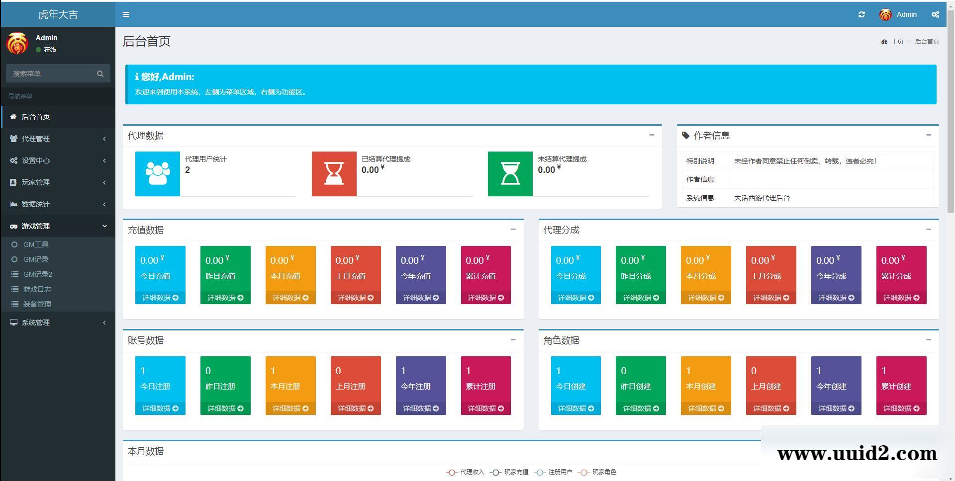Toggle the 代理收入 chart legend series

(x=466, y=472)
